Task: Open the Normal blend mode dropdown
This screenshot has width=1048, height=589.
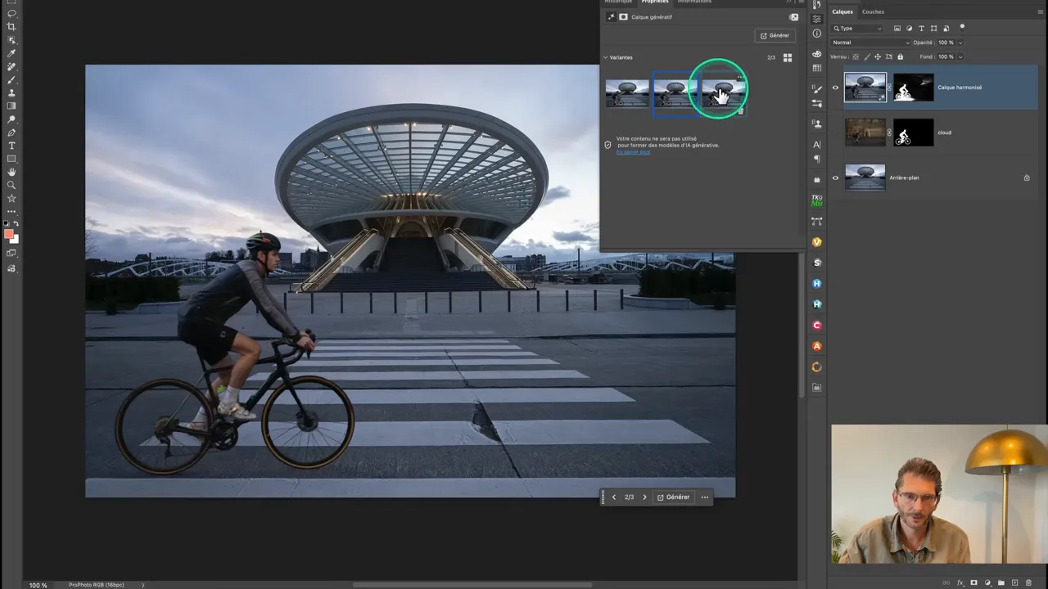Action: pos(870,43)
